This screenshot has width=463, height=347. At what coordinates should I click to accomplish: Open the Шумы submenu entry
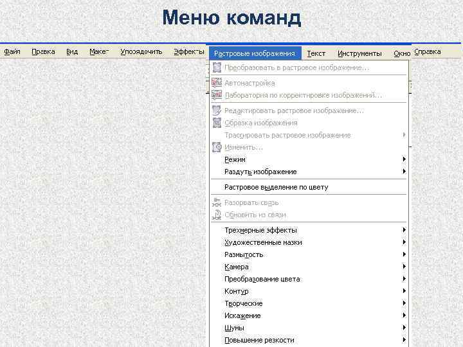coord(309,328)
